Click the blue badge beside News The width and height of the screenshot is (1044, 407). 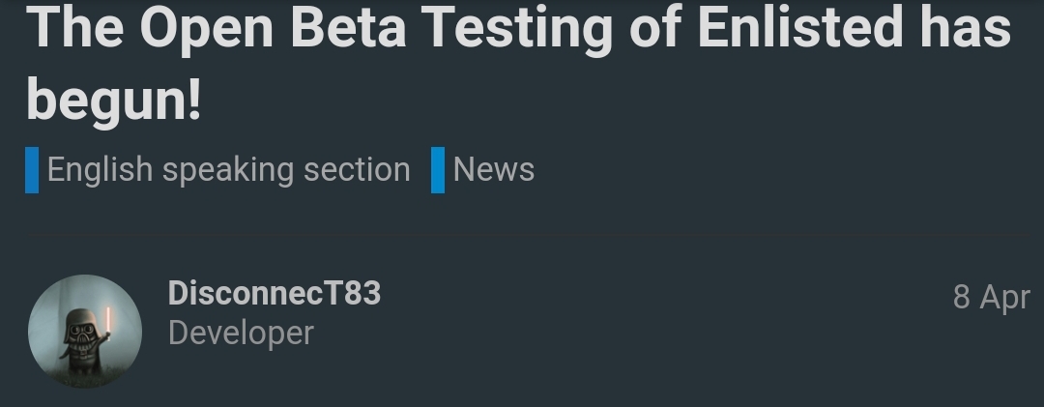pyautogui.click(x=438, y=170)
